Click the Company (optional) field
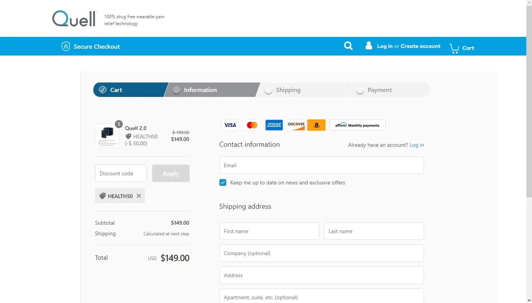The image size is (532, 303). (x=322, y=253)
